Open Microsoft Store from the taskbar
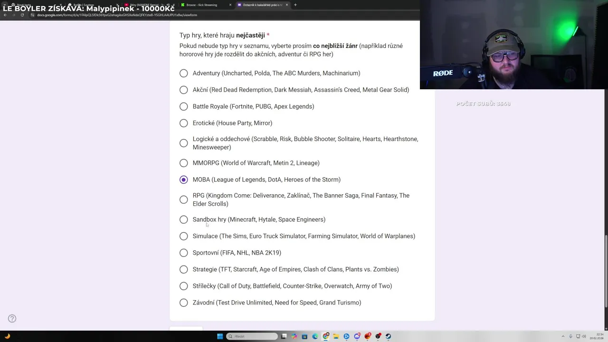This screenshot has width=608, height=342. [304, 336]
